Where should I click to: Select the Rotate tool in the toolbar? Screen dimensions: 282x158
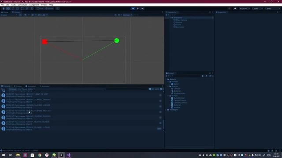[13, 8]
